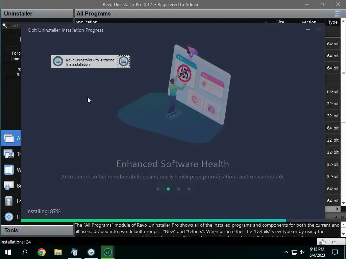This screenshot has width=346, height=259.
Task: Open the hamburger menu icon in Revo header
Action: coord(338,13)
